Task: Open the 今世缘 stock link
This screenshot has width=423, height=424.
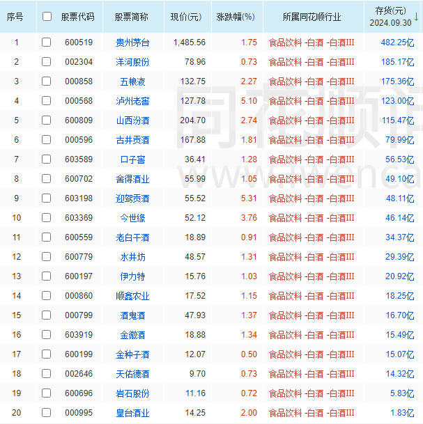Action: [132, 218]
